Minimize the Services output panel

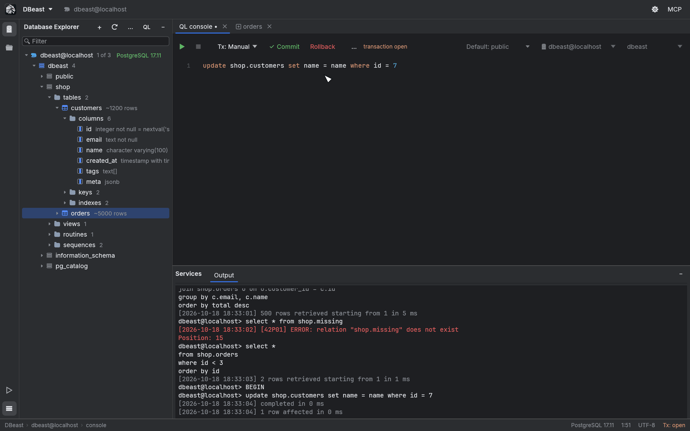coord(681,274)
